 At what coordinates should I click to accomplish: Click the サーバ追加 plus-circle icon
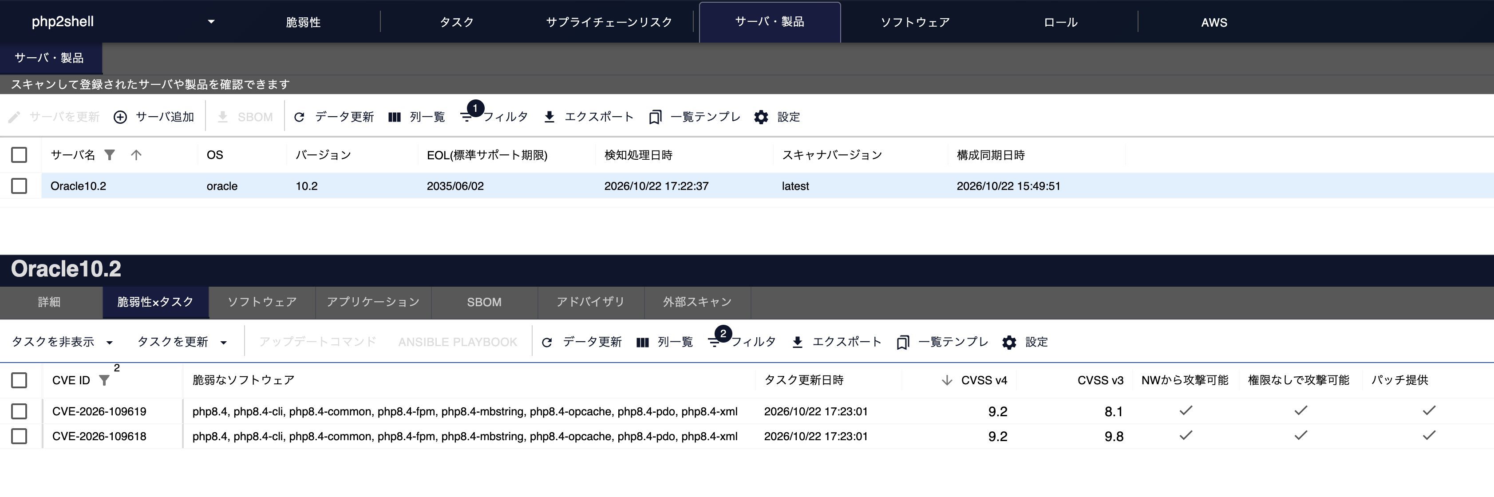pyautogui.click(x=120, y=117)
